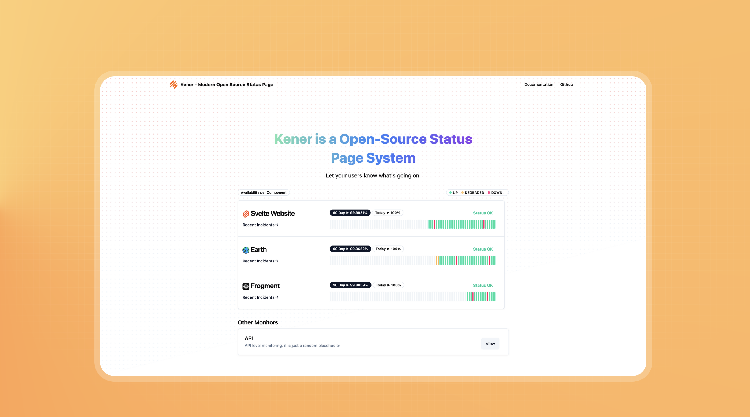
Task: Click Earth Today 100% badge
Action: pyautogui.click(x=388, y=249)
